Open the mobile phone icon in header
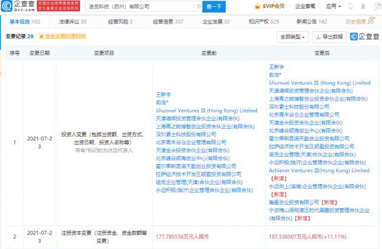 pyautogui.click(x=350, y=6)
